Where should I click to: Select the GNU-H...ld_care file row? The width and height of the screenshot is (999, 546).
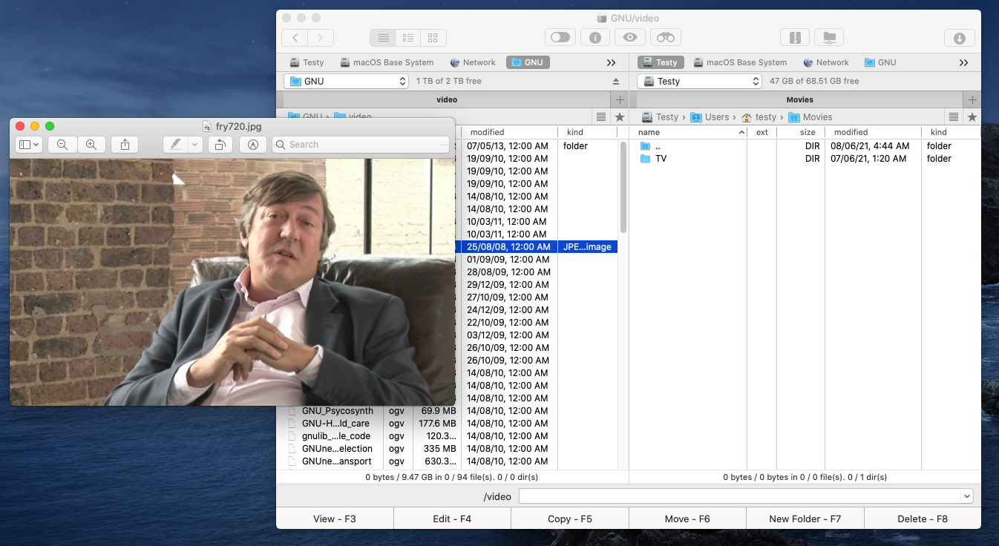(x=448, y=423)
